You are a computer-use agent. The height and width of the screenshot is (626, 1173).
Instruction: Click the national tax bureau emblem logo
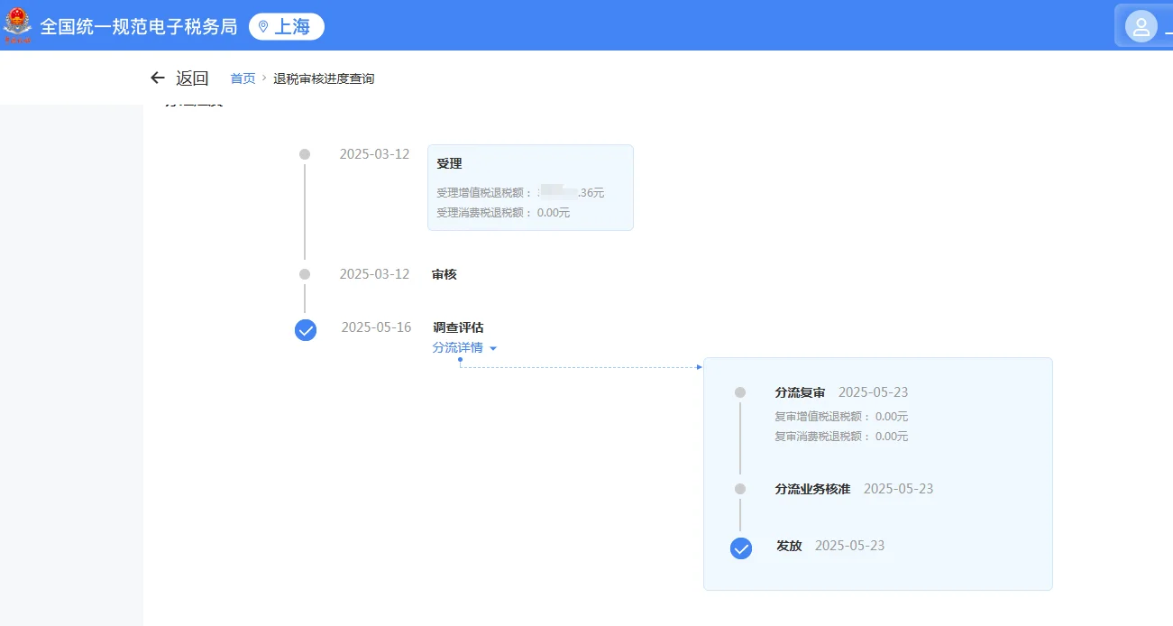[x=17, y=24]
